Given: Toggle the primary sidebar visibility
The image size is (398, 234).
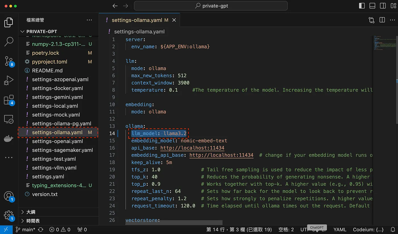Looking at the screenshot, I should (362, 6).
